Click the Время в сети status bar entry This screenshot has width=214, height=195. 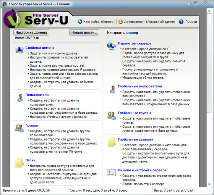(26, 190)
